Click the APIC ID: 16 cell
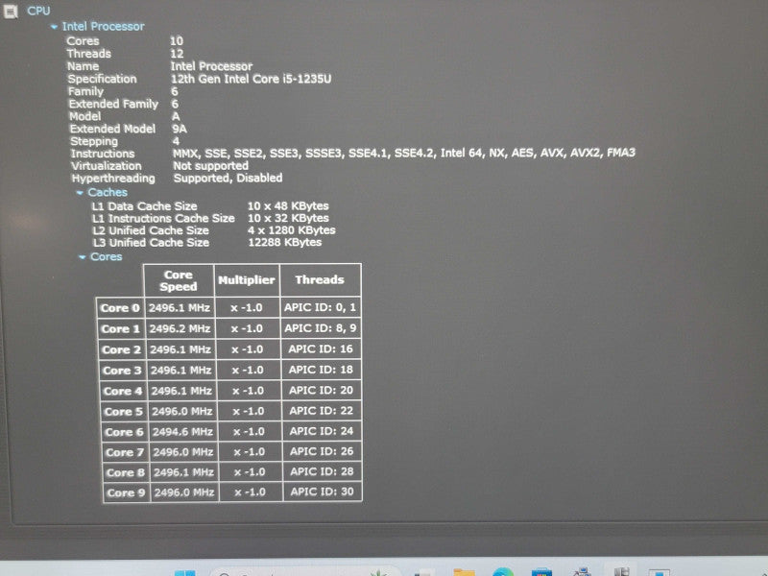Viewport: 768px width, 576px height. [x=321, y=349]
